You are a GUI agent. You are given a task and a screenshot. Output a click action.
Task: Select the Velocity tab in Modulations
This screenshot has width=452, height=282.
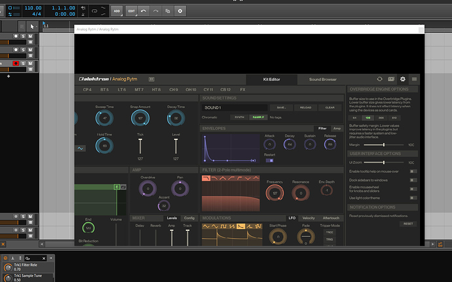pos(308,218)
